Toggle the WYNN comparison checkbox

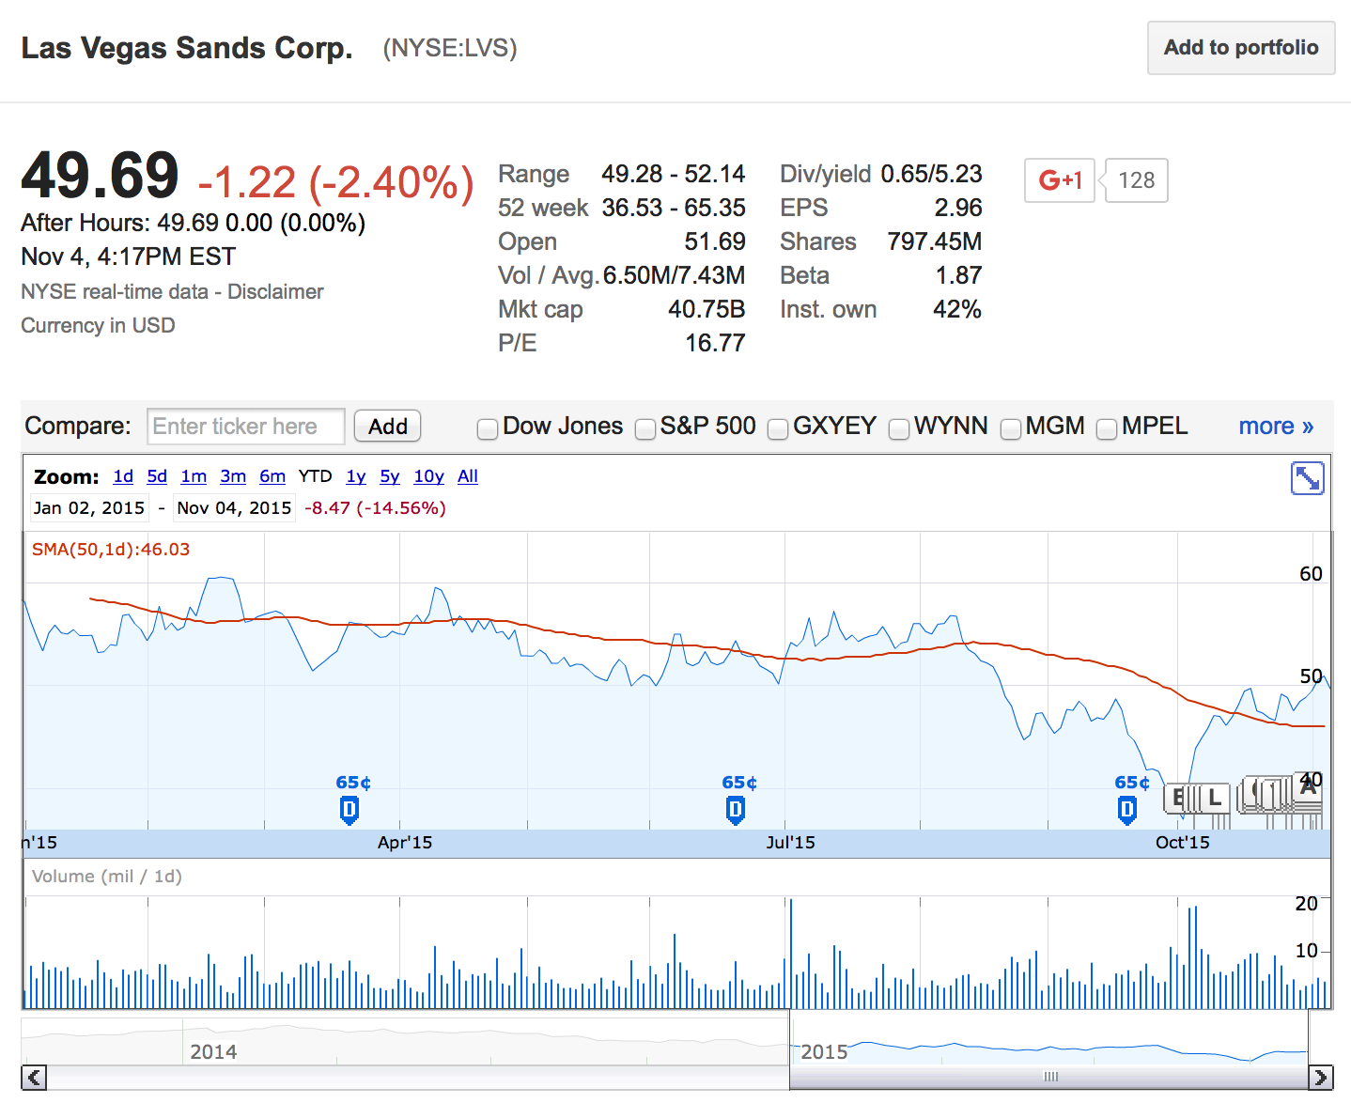[899, 429]
